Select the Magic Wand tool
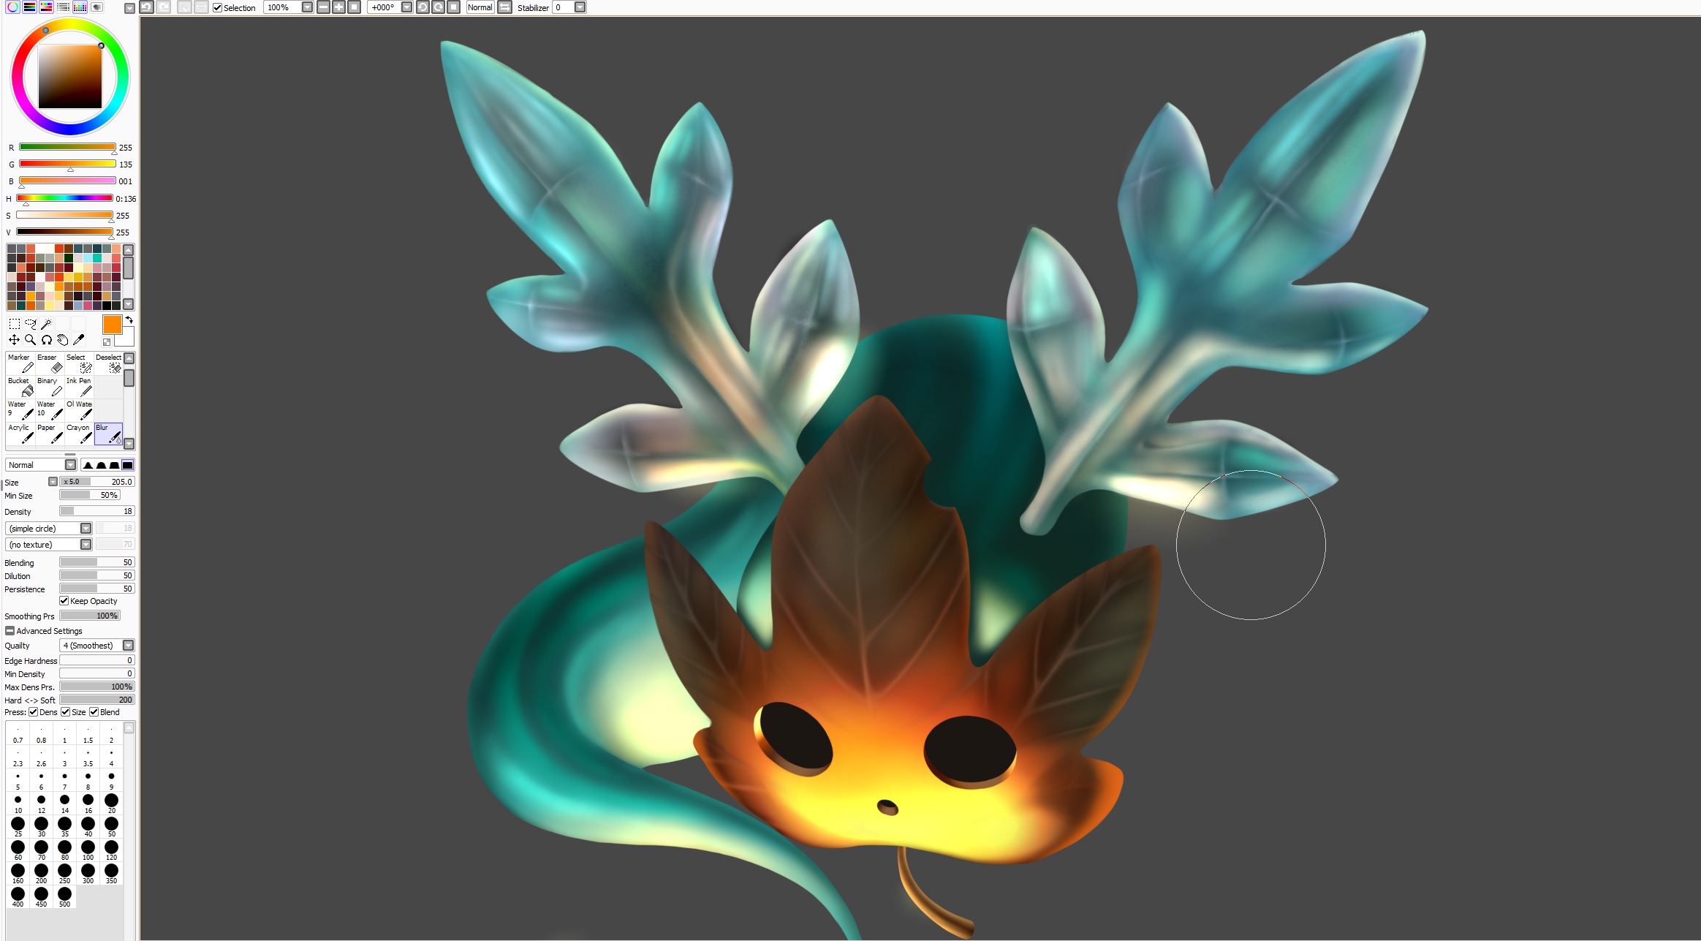The height and width of the screenshot is (941, 1701). tap(46, 324)
